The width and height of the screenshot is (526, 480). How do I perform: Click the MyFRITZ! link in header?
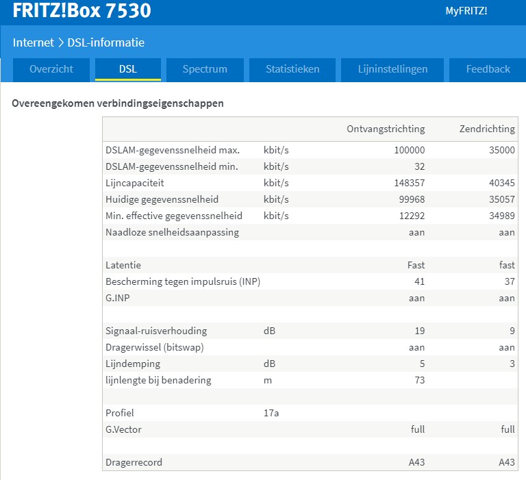[x=466, y=12]
